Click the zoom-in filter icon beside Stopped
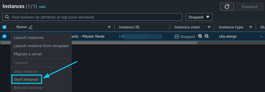The width and height of the screenshot is (265, 92). tap(200, 36)
